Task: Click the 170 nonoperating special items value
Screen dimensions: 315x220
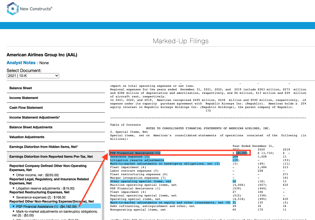Action: [x=260, y=210]
